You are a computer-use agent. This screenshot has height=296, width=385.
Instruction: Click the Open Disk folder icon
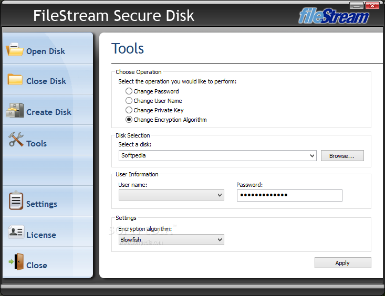coord(15,49)
